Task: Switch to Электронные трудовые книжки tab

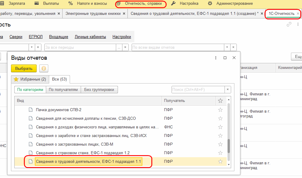Action: click(x=93, y=14)
